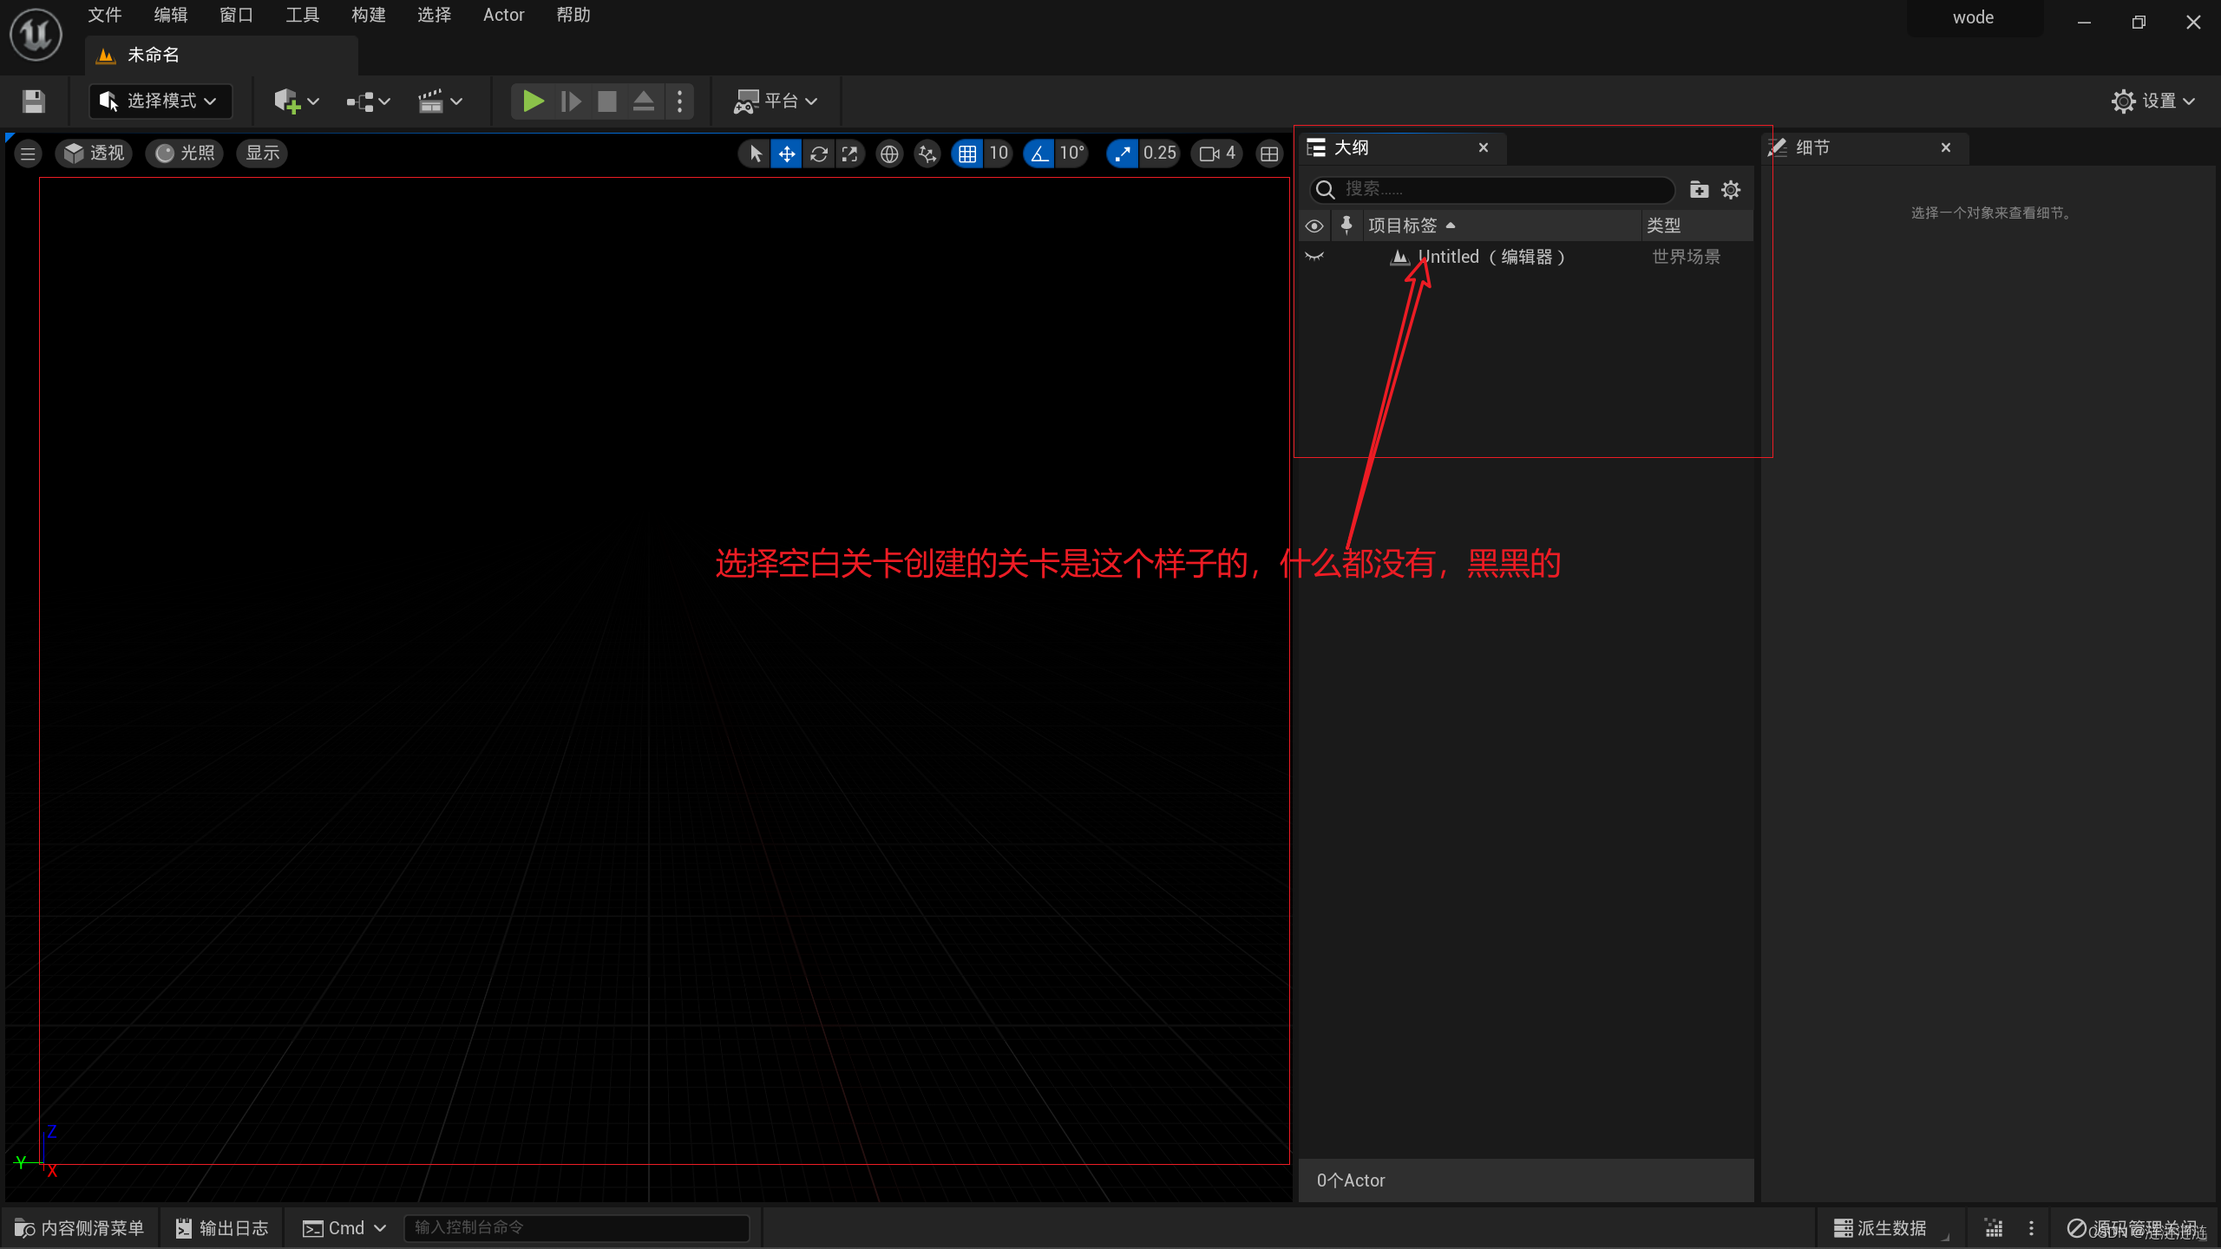Viewport: 2221px width, 1249px height.
Task: Click the surface snapping icon
Action: click(927, 154)
